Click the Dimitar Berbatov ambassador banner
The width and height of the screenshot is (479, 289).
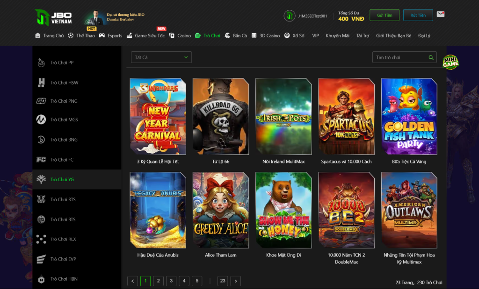click(115, 17)
